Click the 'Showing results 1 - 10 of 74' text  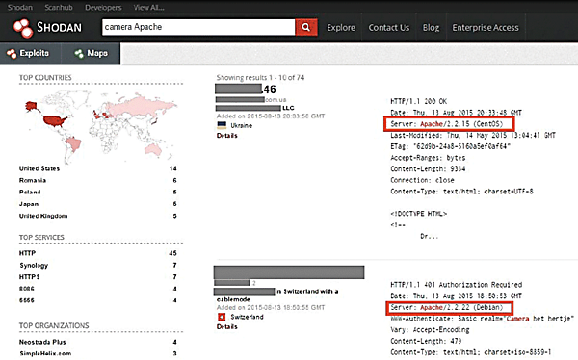point(260,78)
